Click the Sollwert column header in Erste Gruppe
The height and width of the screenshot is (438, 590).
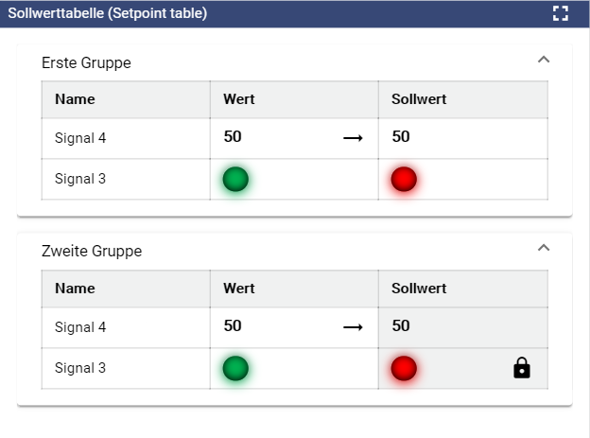tap(419, 99)
